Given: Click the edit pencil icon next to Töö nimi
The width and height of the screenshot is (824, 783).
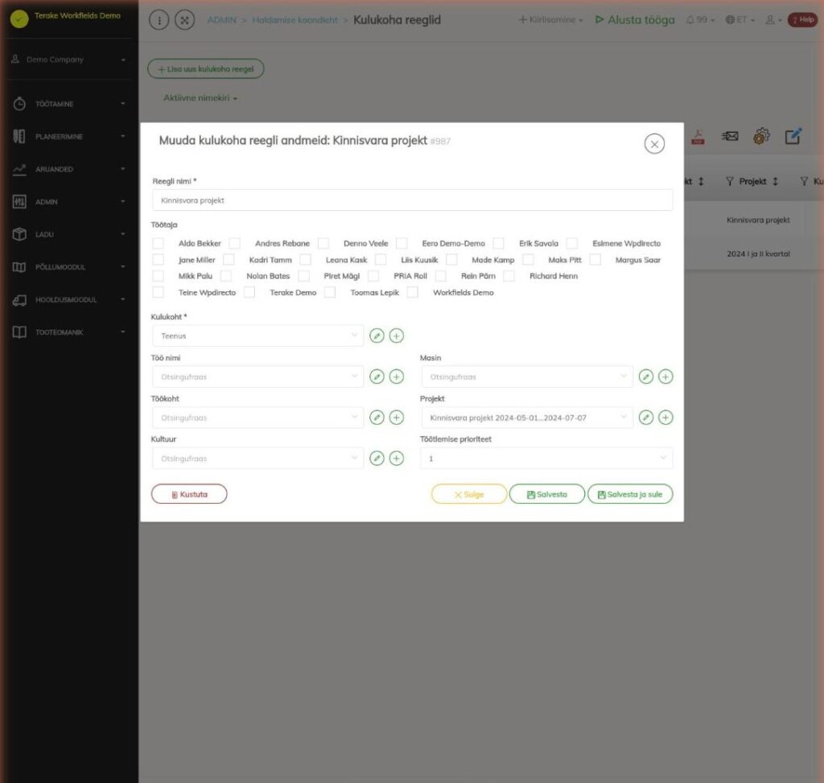Looking at the screenshot, I should pyautogui.click(x=377, y=377).
